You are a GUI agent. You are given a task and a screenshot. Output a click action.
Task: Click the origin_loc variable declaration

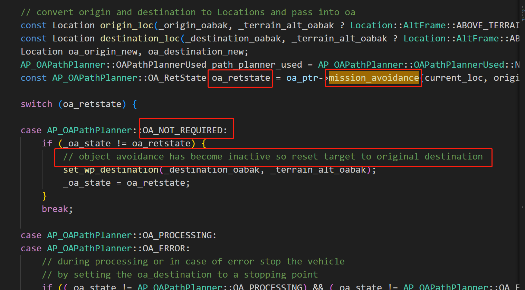(x=127, y=26)
